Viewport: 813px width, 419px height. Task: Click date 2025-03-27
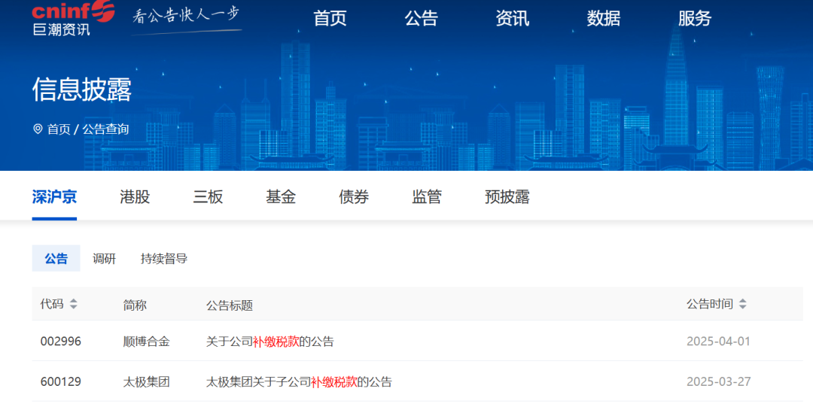click(x=719, y=381)
